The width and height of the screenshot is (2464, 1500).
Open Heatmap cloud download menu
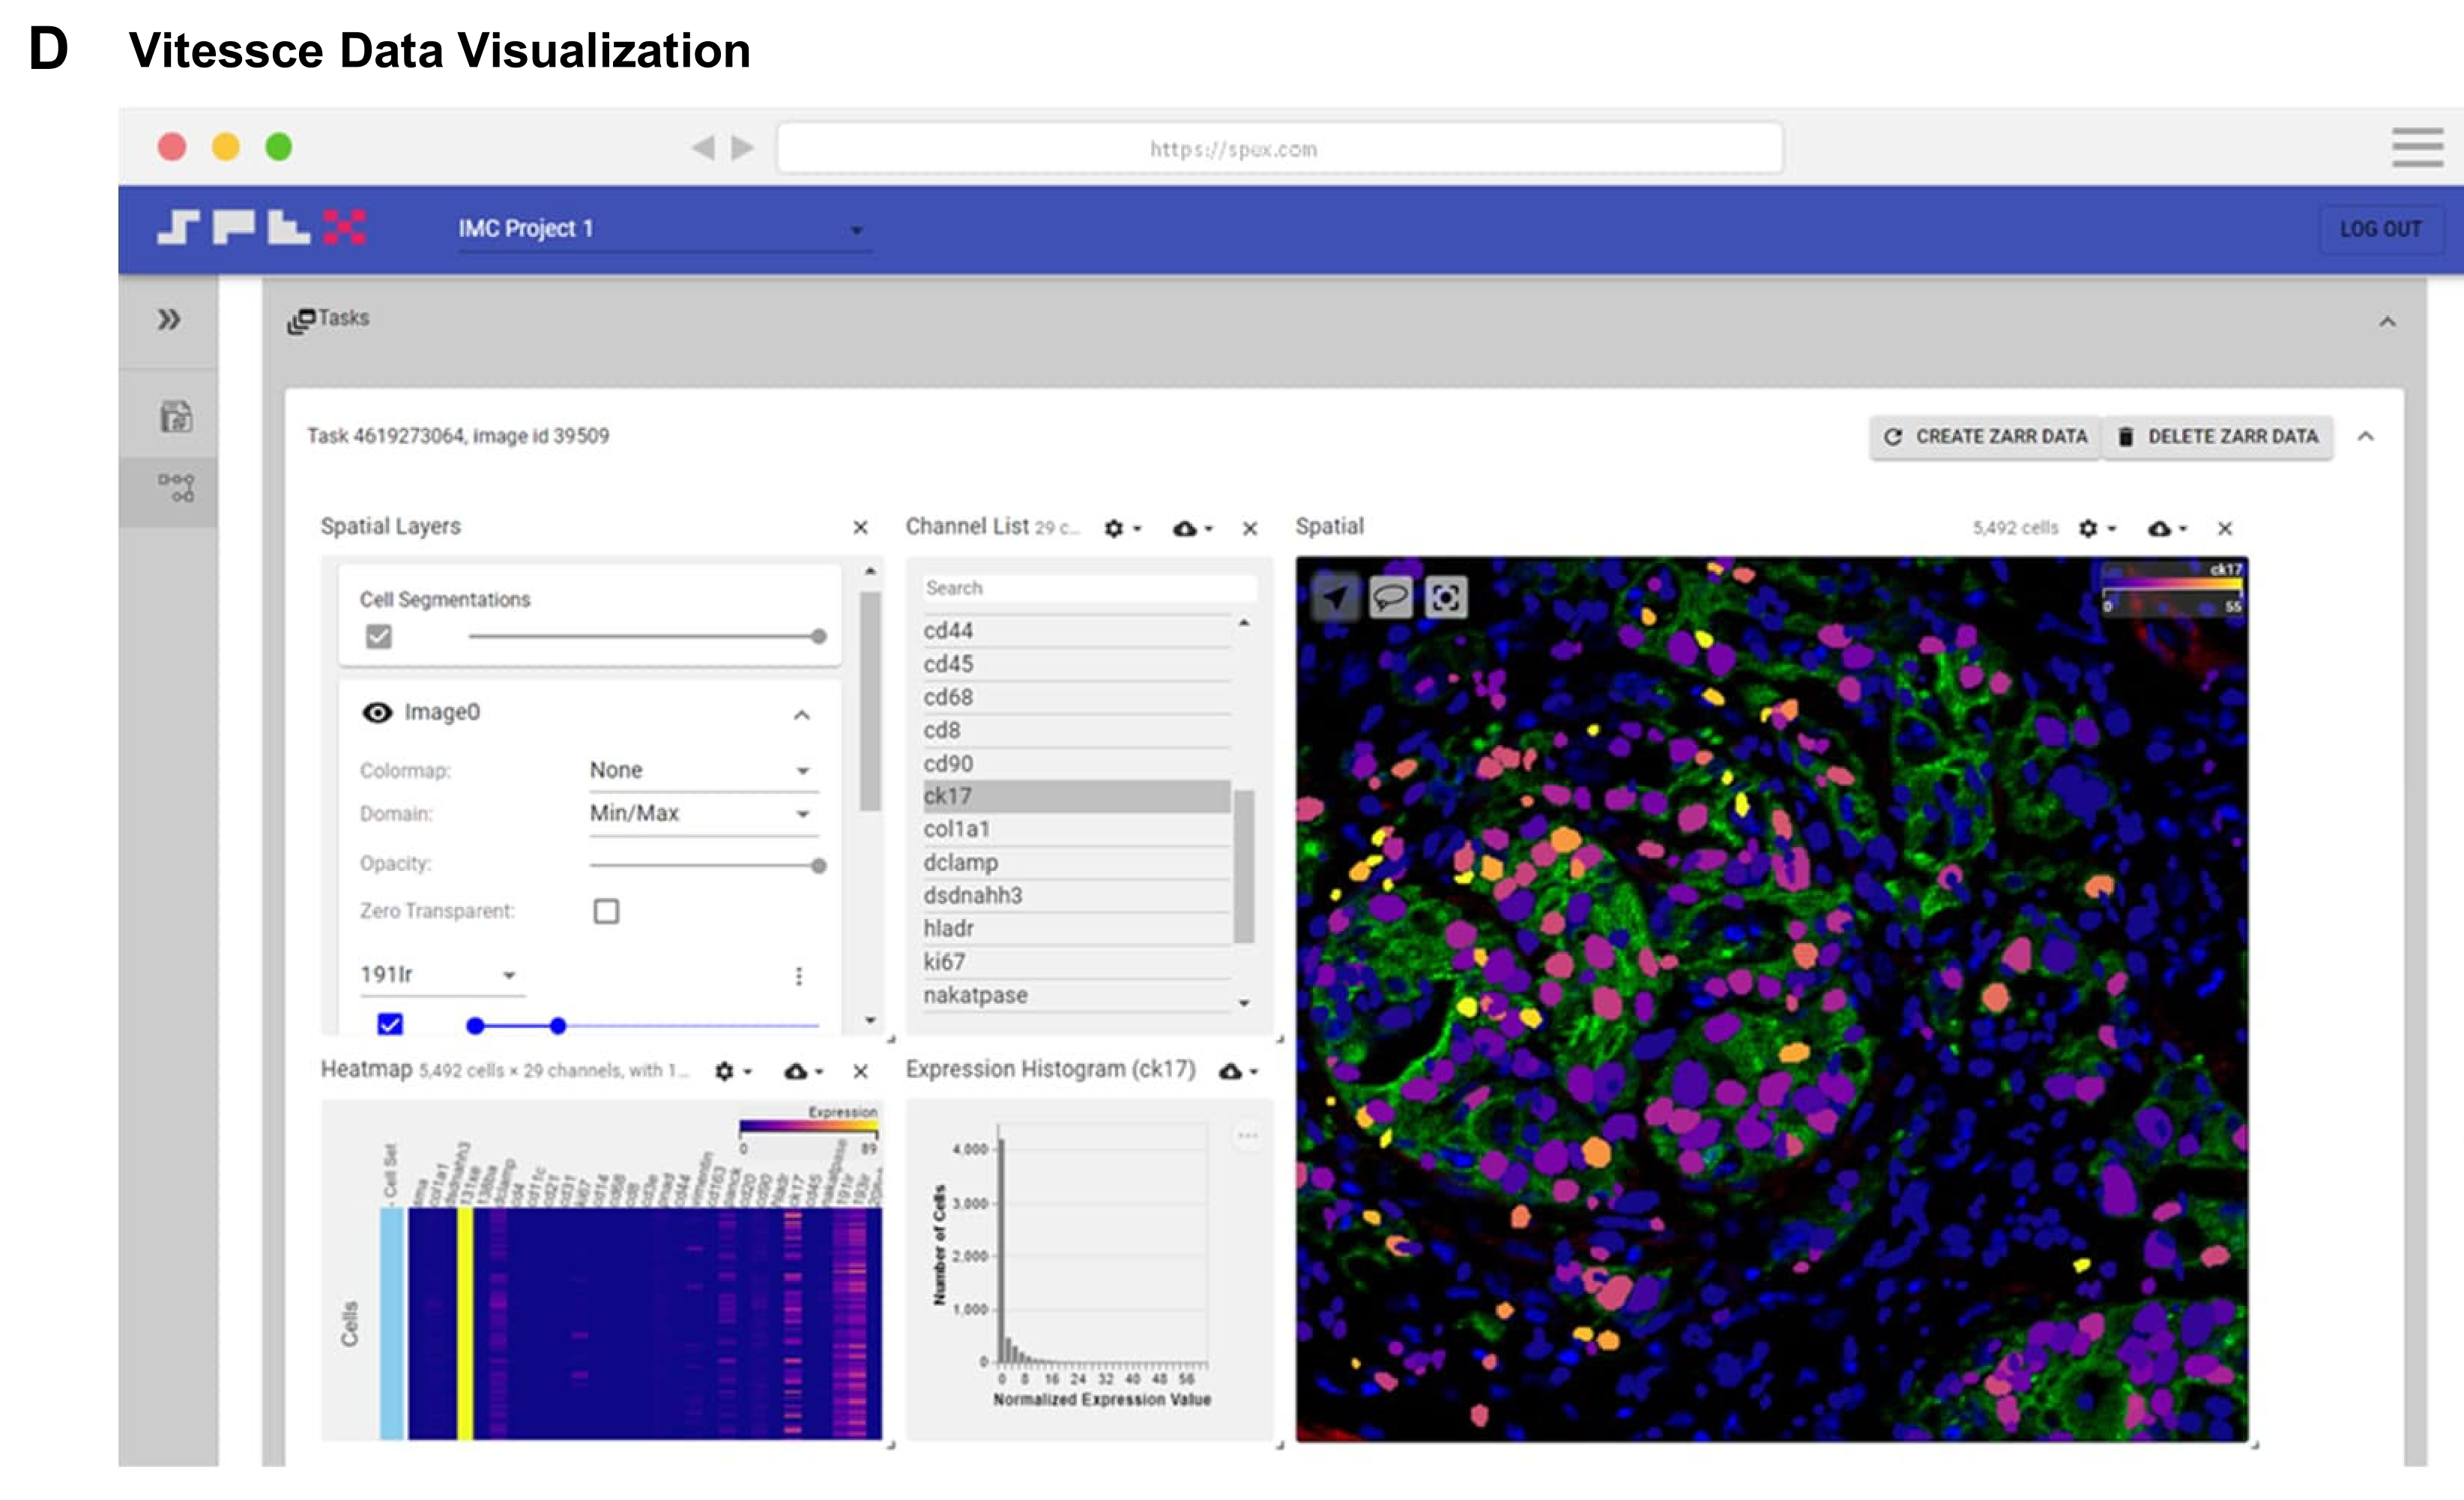[796, 1071]
